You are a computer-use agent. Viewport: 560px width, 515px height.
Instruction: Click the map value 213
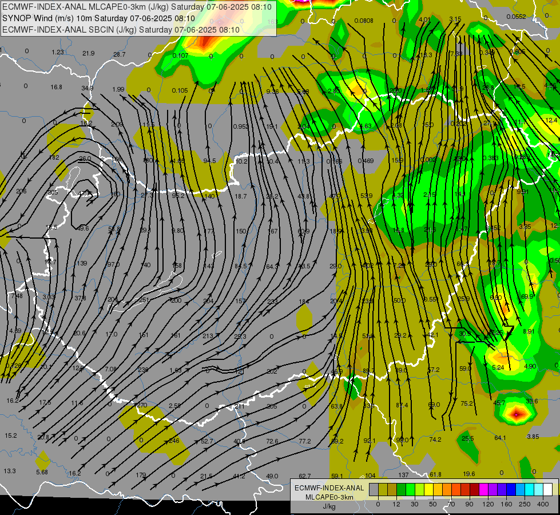tap(208, 336)
